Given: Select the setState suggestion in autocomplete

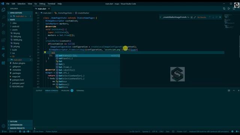Looking at the screenshot, I should point(87,55).
